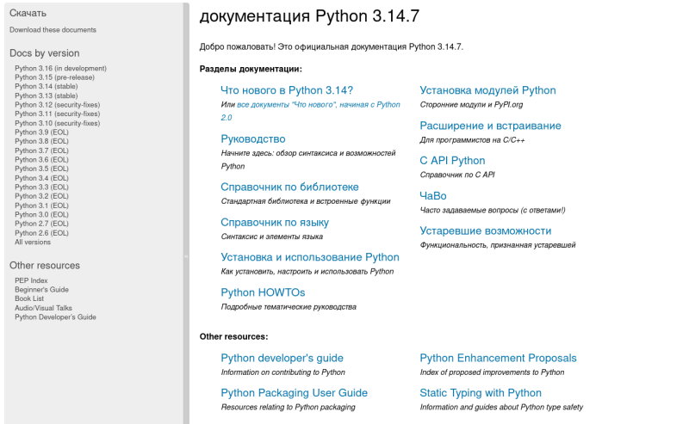Click 'Функциональность, признанная устаревшей' description
The width and height of the screenshot is (689, 424).
pos(498,245)
